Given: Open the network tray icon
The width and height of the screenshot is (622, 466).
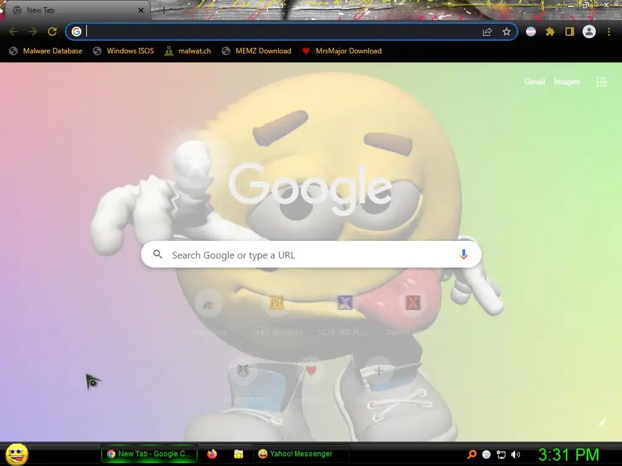Looking at the screenshot, I should (501, 454).
